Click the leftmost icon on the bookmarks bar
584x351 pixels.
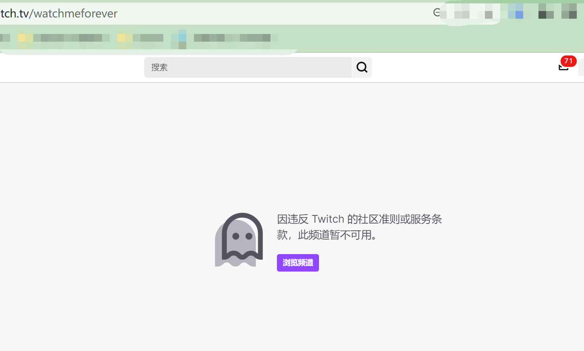[4, 38]
